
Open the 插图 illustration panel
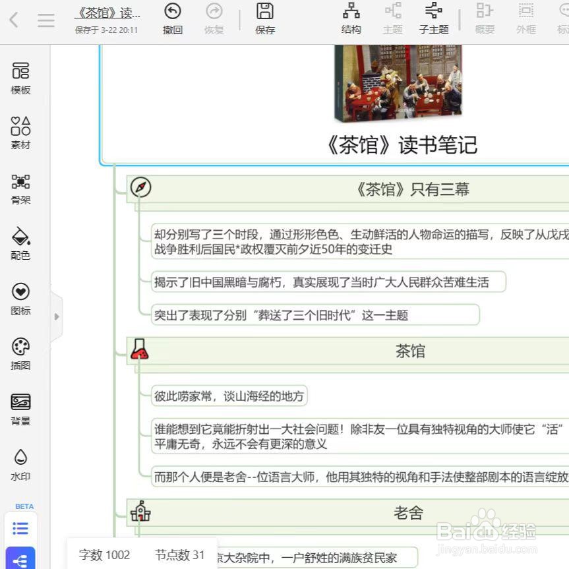click(20, 354)
